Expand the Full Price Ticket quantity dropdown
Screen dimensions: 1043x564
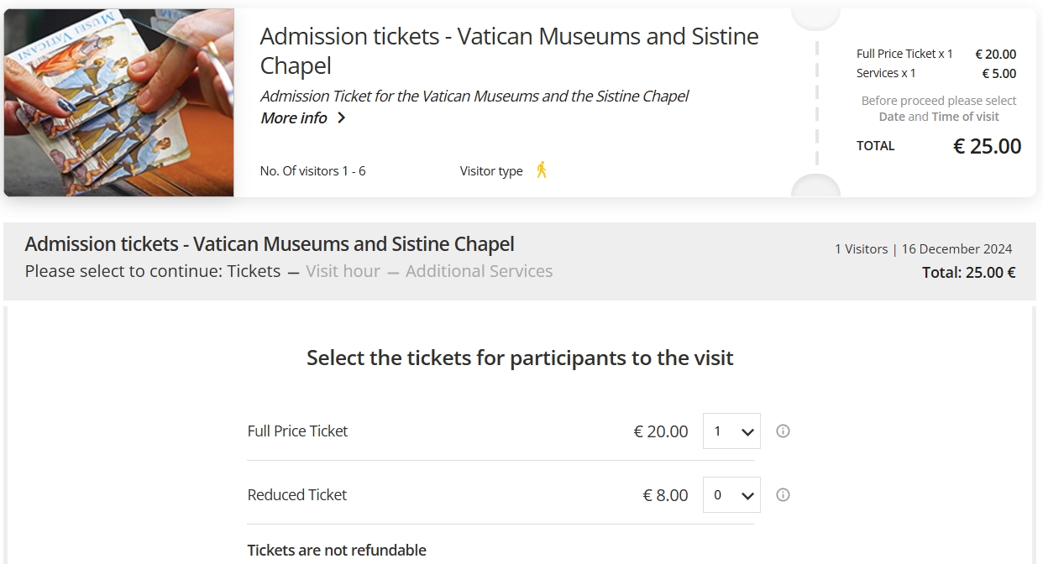point(731,431)
